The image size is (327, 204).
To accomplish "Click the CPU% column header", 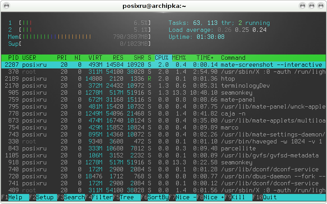I will tap(162, 58).
